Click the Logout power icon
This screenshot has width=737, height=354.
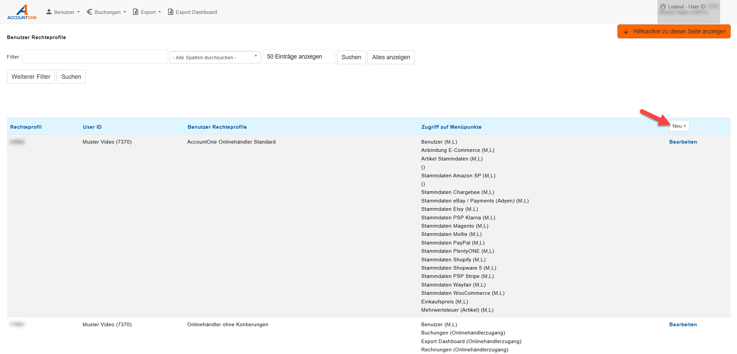pyautogui.click(x=663, y=6)
